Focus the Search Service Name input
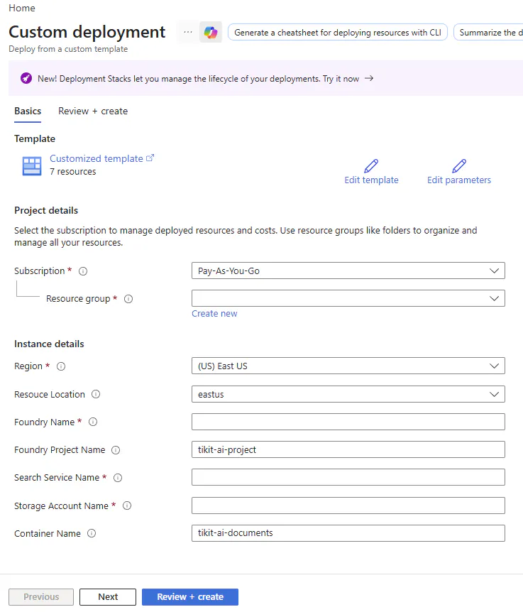 (x=348, y=477)
